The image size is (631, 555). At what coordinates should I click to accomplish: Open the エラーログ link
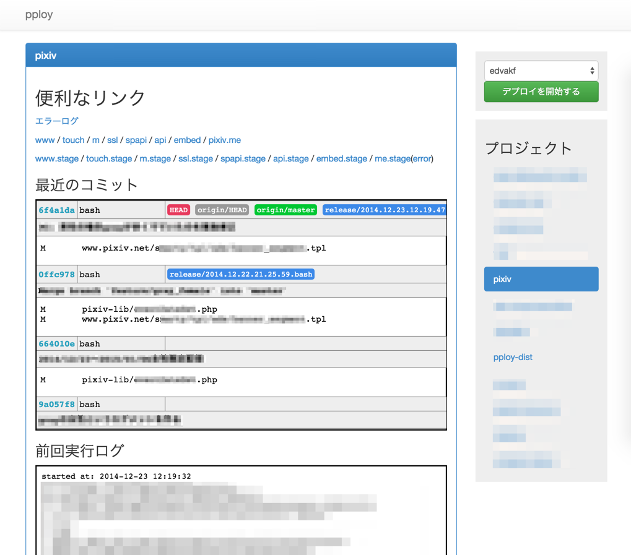point(57,121)
